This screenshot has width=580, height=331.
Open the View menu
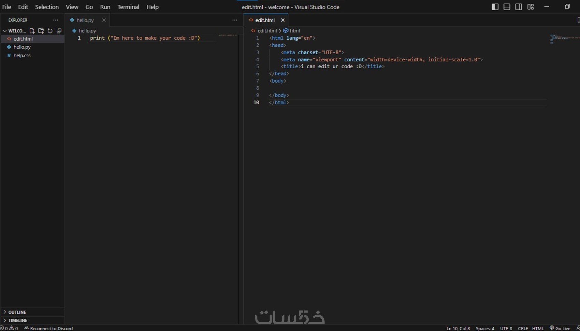(x=72, y=7)
